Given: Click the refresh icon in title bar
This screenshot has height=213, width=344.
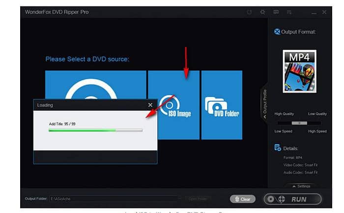Looking at the screenshot, I should 249,12.
